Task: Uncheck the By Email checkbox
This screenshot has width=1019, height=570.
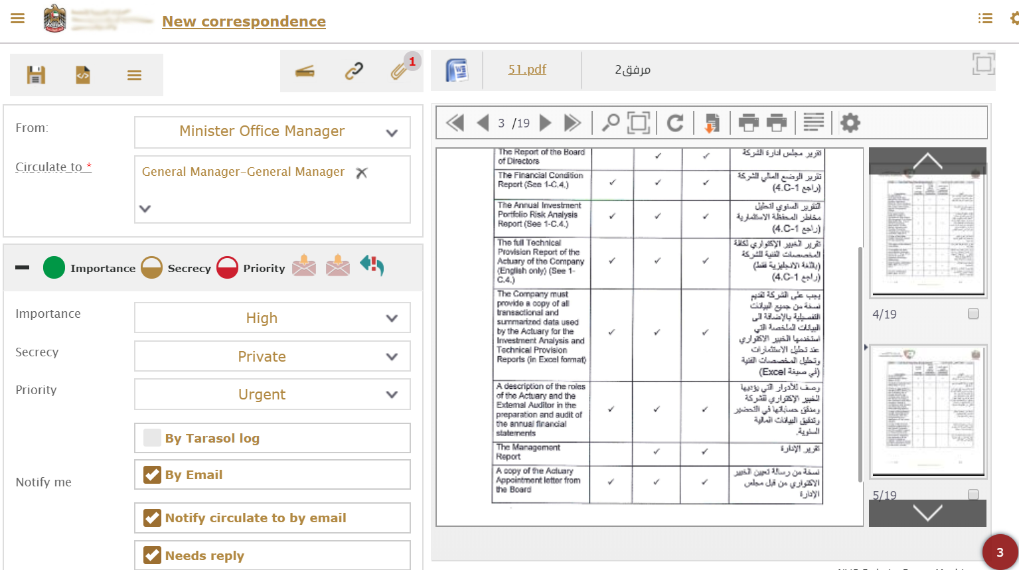Action: coord(153,475)
